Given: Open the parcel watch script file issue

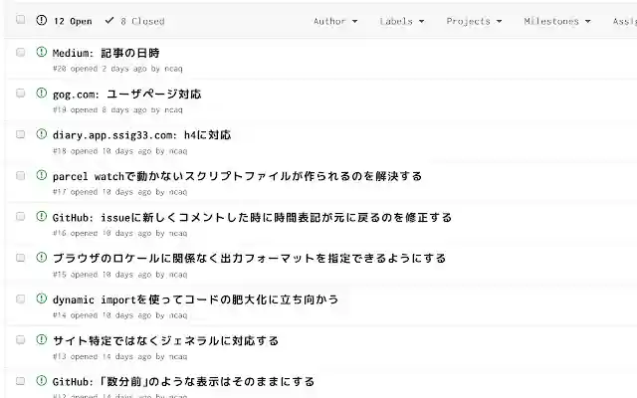Looking at the screenshot, I should click(x=237, y=176).
